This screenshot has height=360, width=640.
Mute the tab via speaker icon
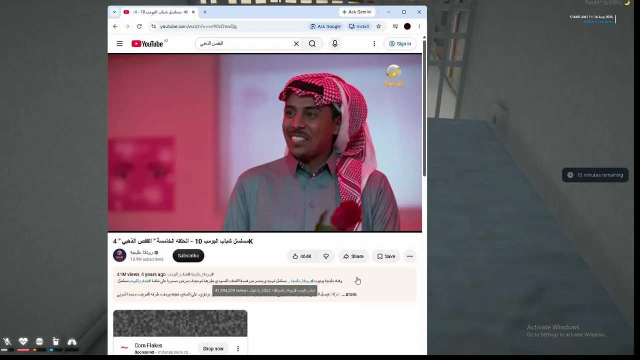185,12
